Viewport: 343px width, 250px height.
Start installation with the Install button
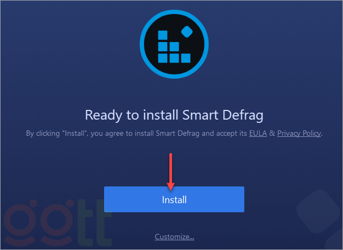pos(174,199)
